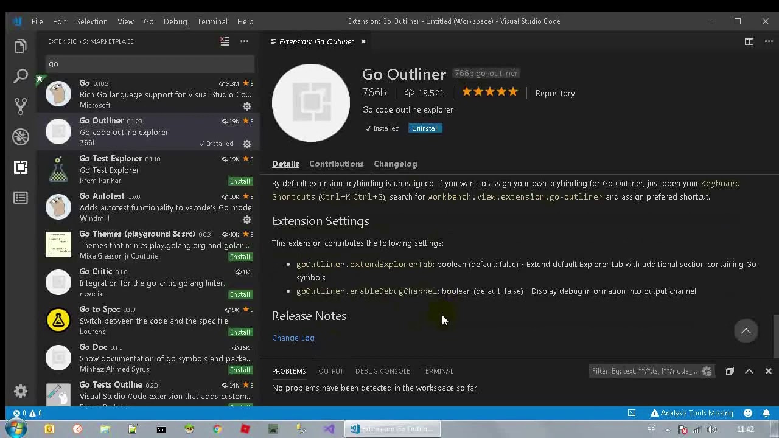Open the Windows Start button
This screenshot has height=438, width=779.
point(16,429)
